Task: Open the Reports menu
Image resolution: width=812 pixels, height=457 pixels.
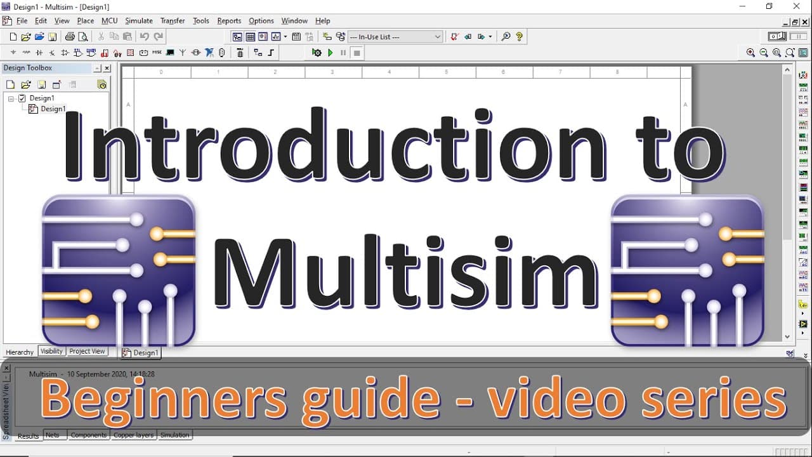Action: (229, 21)
